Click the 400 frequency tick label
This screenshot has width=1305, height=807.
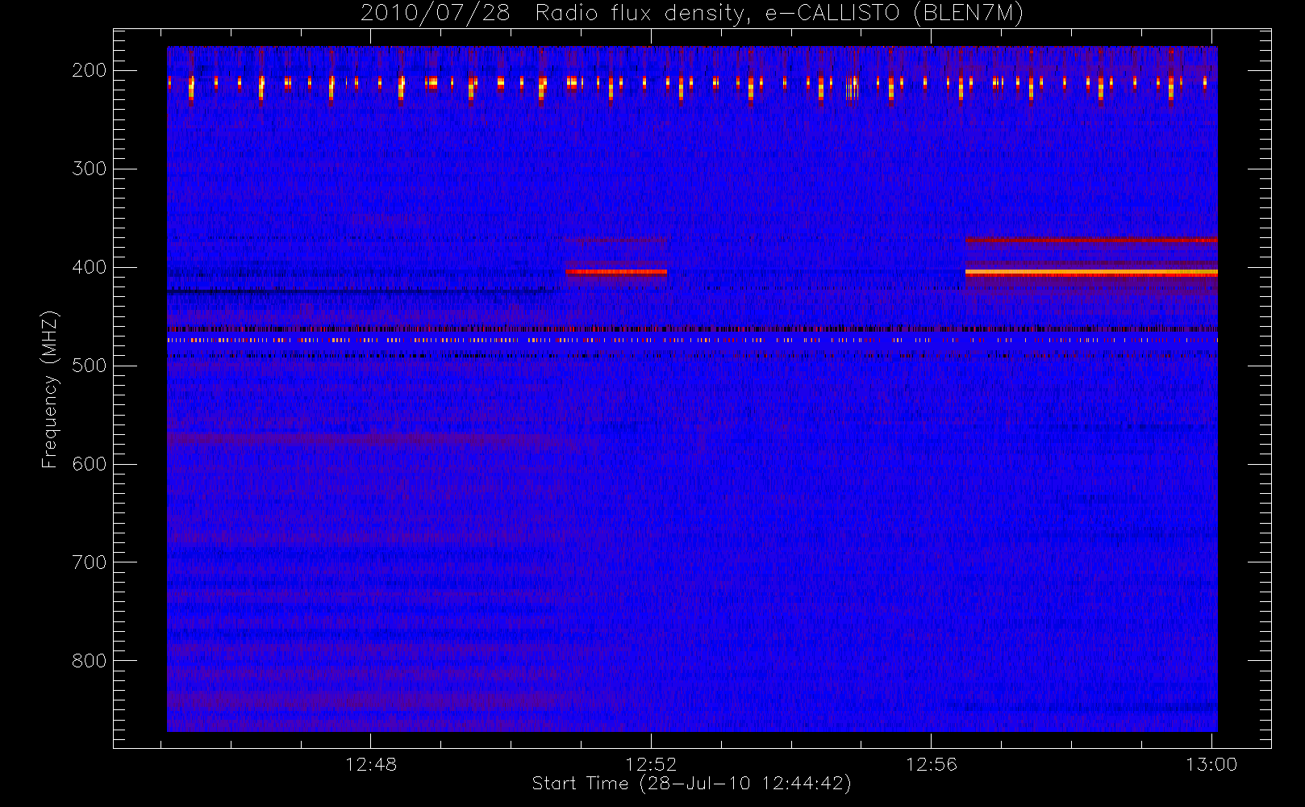(x=90, y=267)
